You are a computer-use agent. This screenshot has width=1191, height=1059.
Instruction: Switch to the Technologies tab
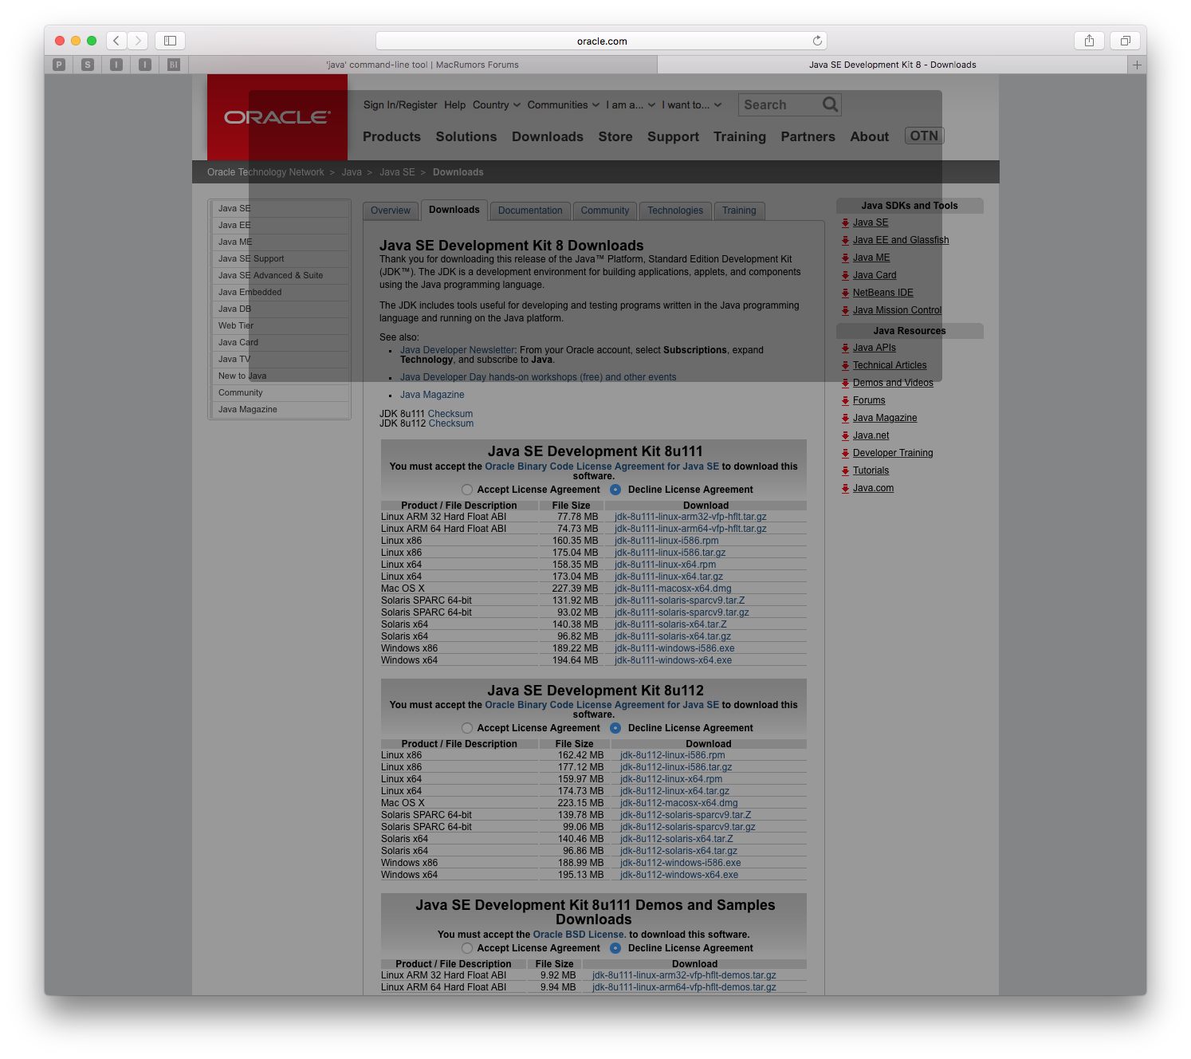tap(675, 211)
